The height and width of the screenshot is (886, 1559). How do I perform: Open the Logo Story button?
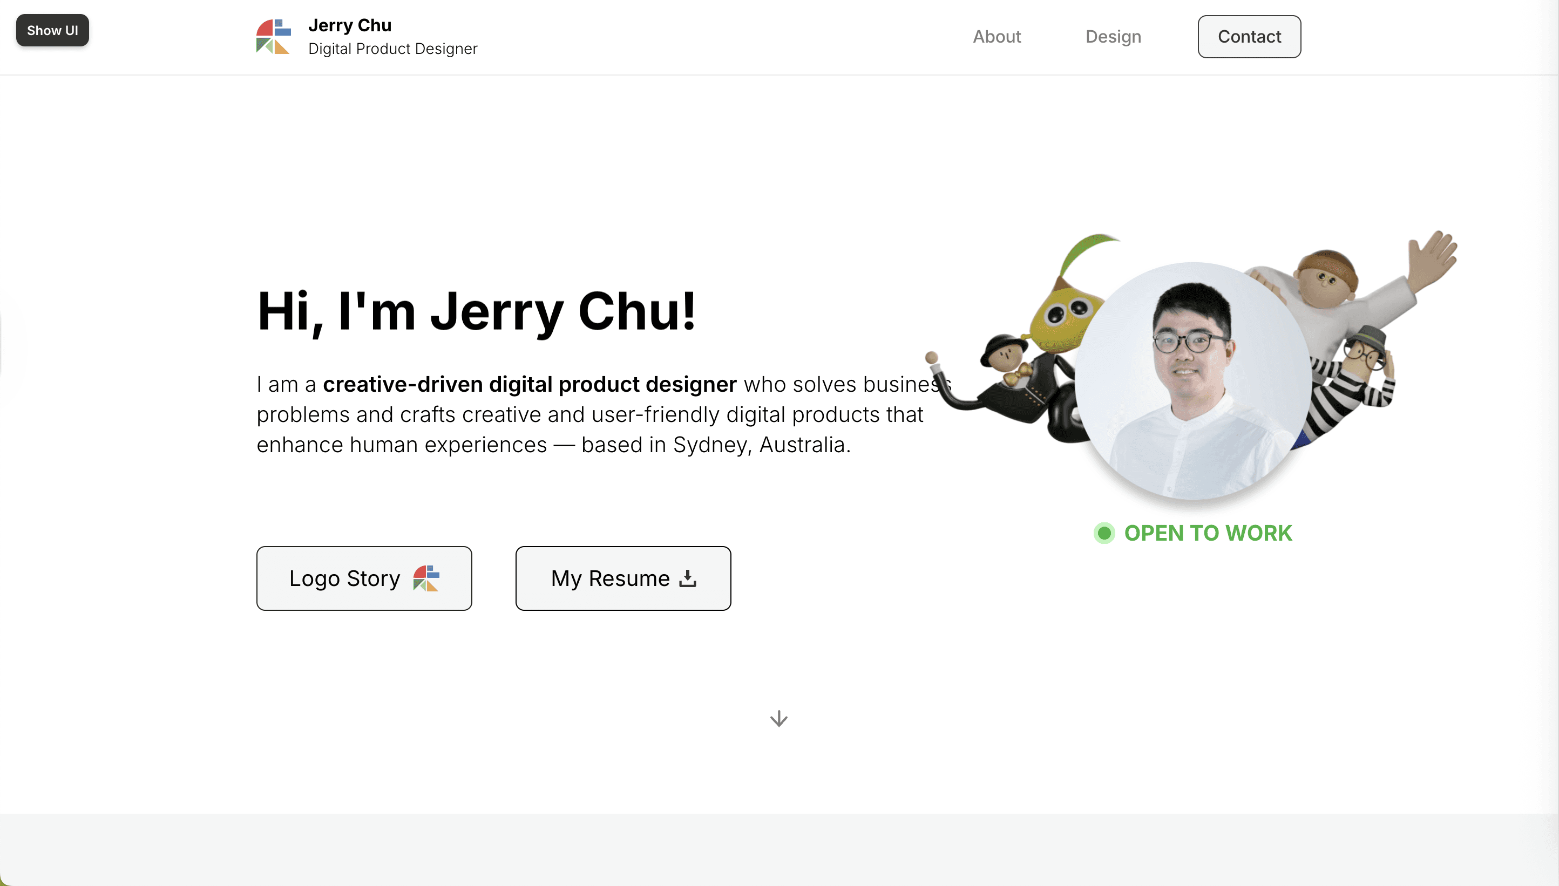point(364,578)
